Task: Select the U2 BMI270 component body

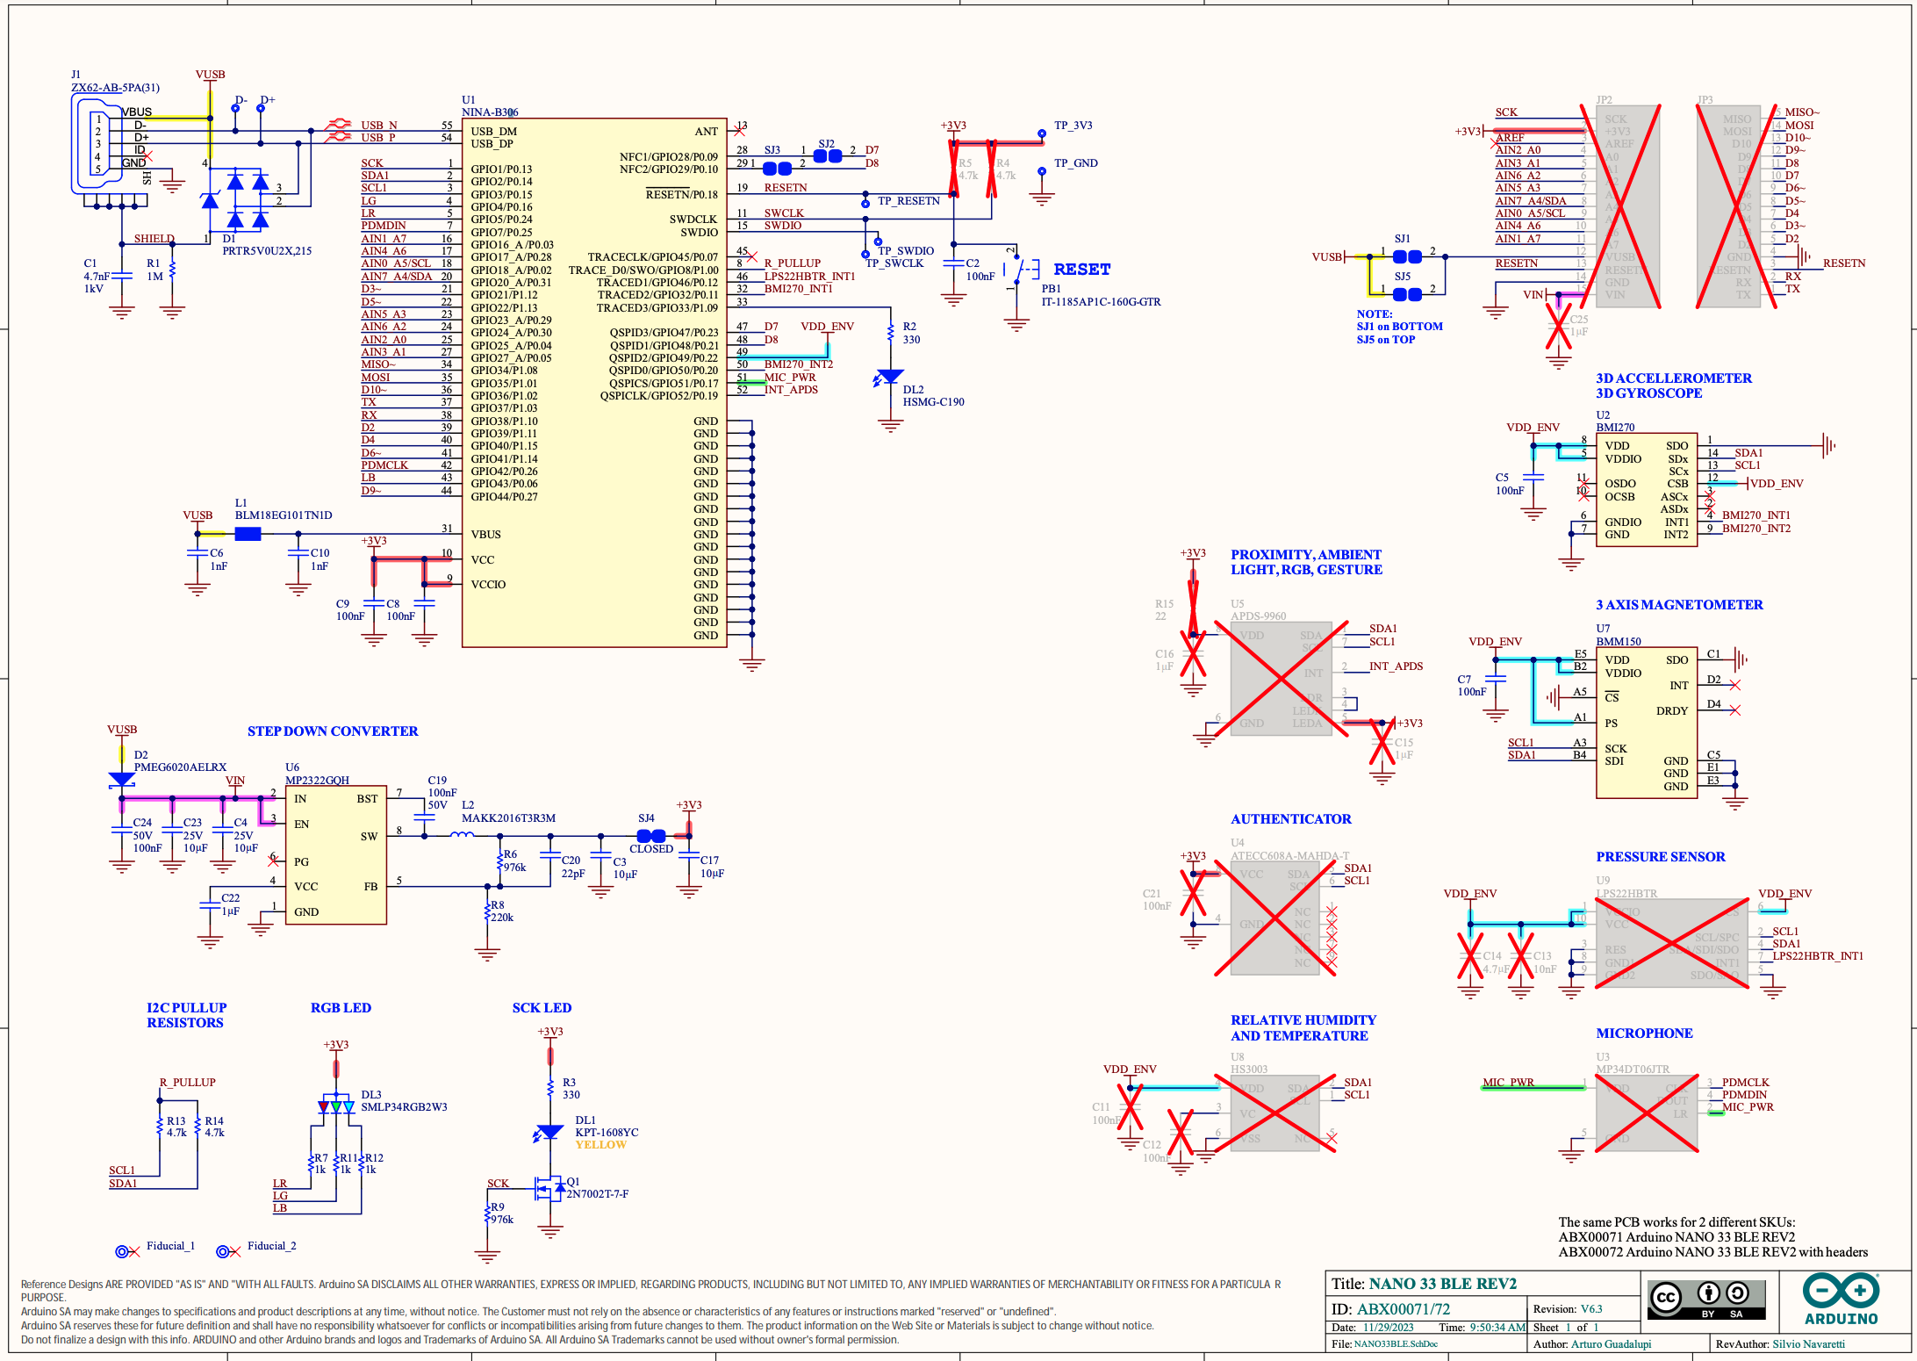Action: point(1646,490)
